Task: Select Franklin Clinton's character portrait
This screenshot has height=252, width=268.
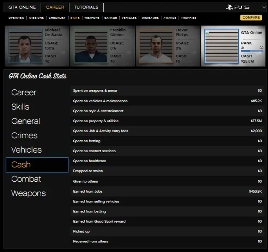Action: tap(91, 46)
